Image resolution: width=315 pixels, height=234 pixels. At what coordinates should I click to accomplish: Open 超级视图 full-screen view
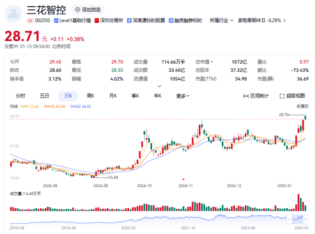[292, 96]
